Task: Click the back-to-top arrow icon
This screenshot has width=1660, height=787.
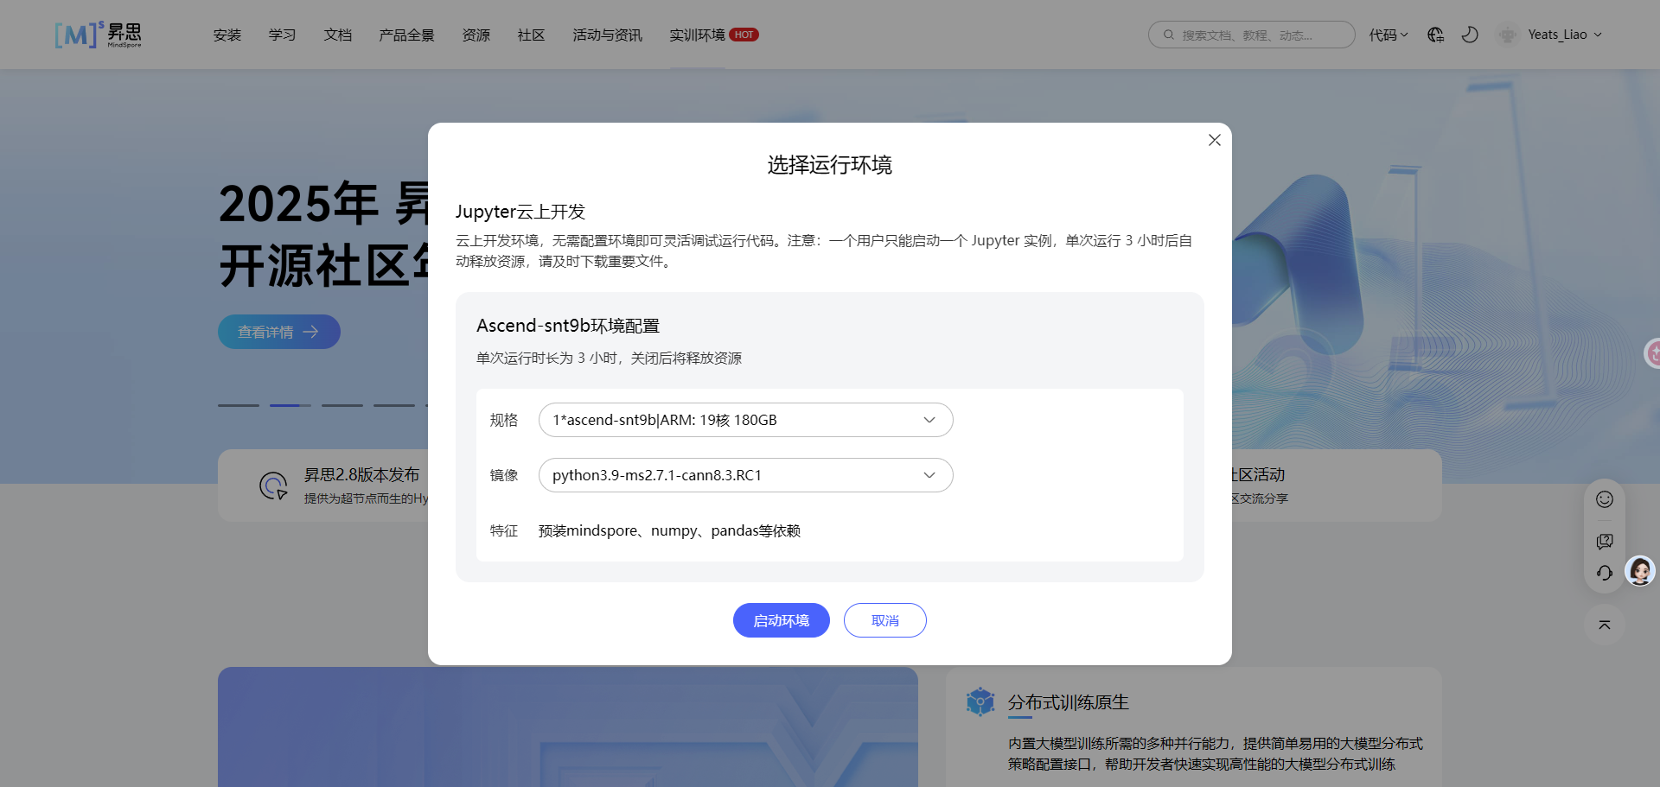Action: click(x=1605, y=625)
